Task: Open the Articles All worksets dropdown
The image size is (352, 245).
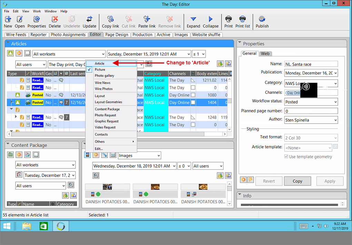Action: pos(69,54)
